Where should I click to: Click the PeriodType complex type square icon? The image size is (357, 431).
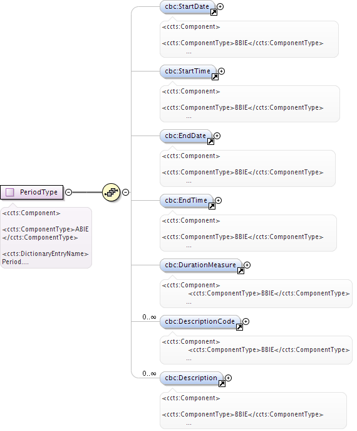(x=10, y=192)
